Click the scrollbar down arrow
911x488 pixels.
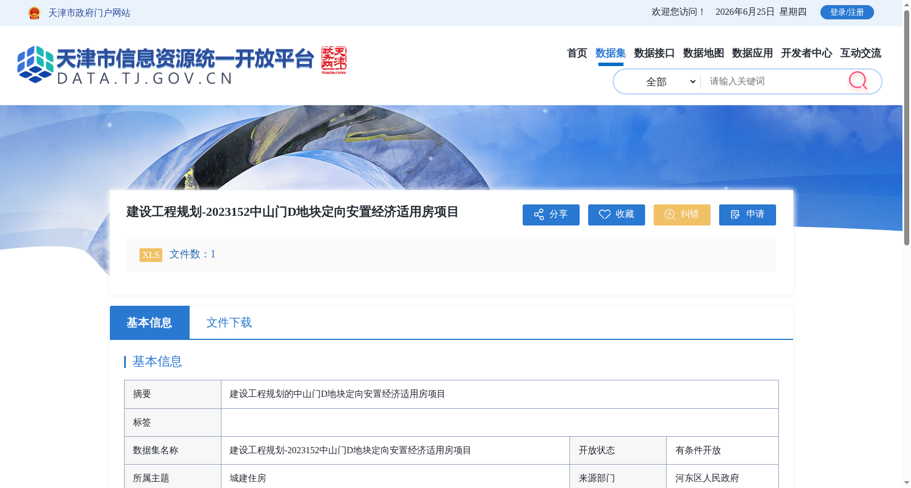pos(906,483)
